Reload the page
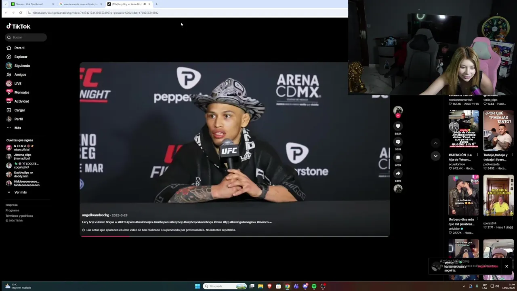517x291 pixels. (x=21, y=13)
